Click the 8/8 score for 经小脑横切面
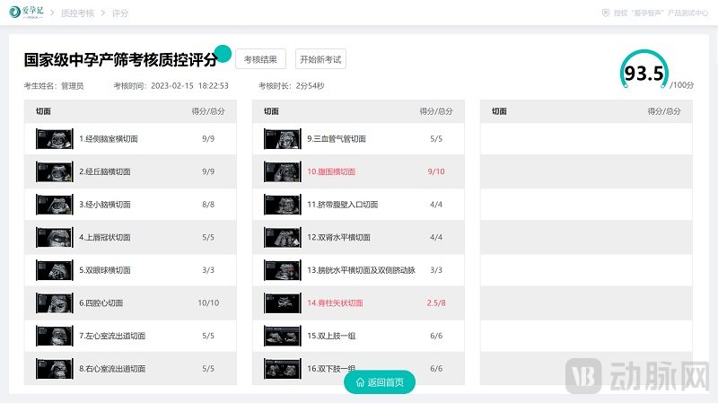The image size is (718, 403). (x=208, y=205)
